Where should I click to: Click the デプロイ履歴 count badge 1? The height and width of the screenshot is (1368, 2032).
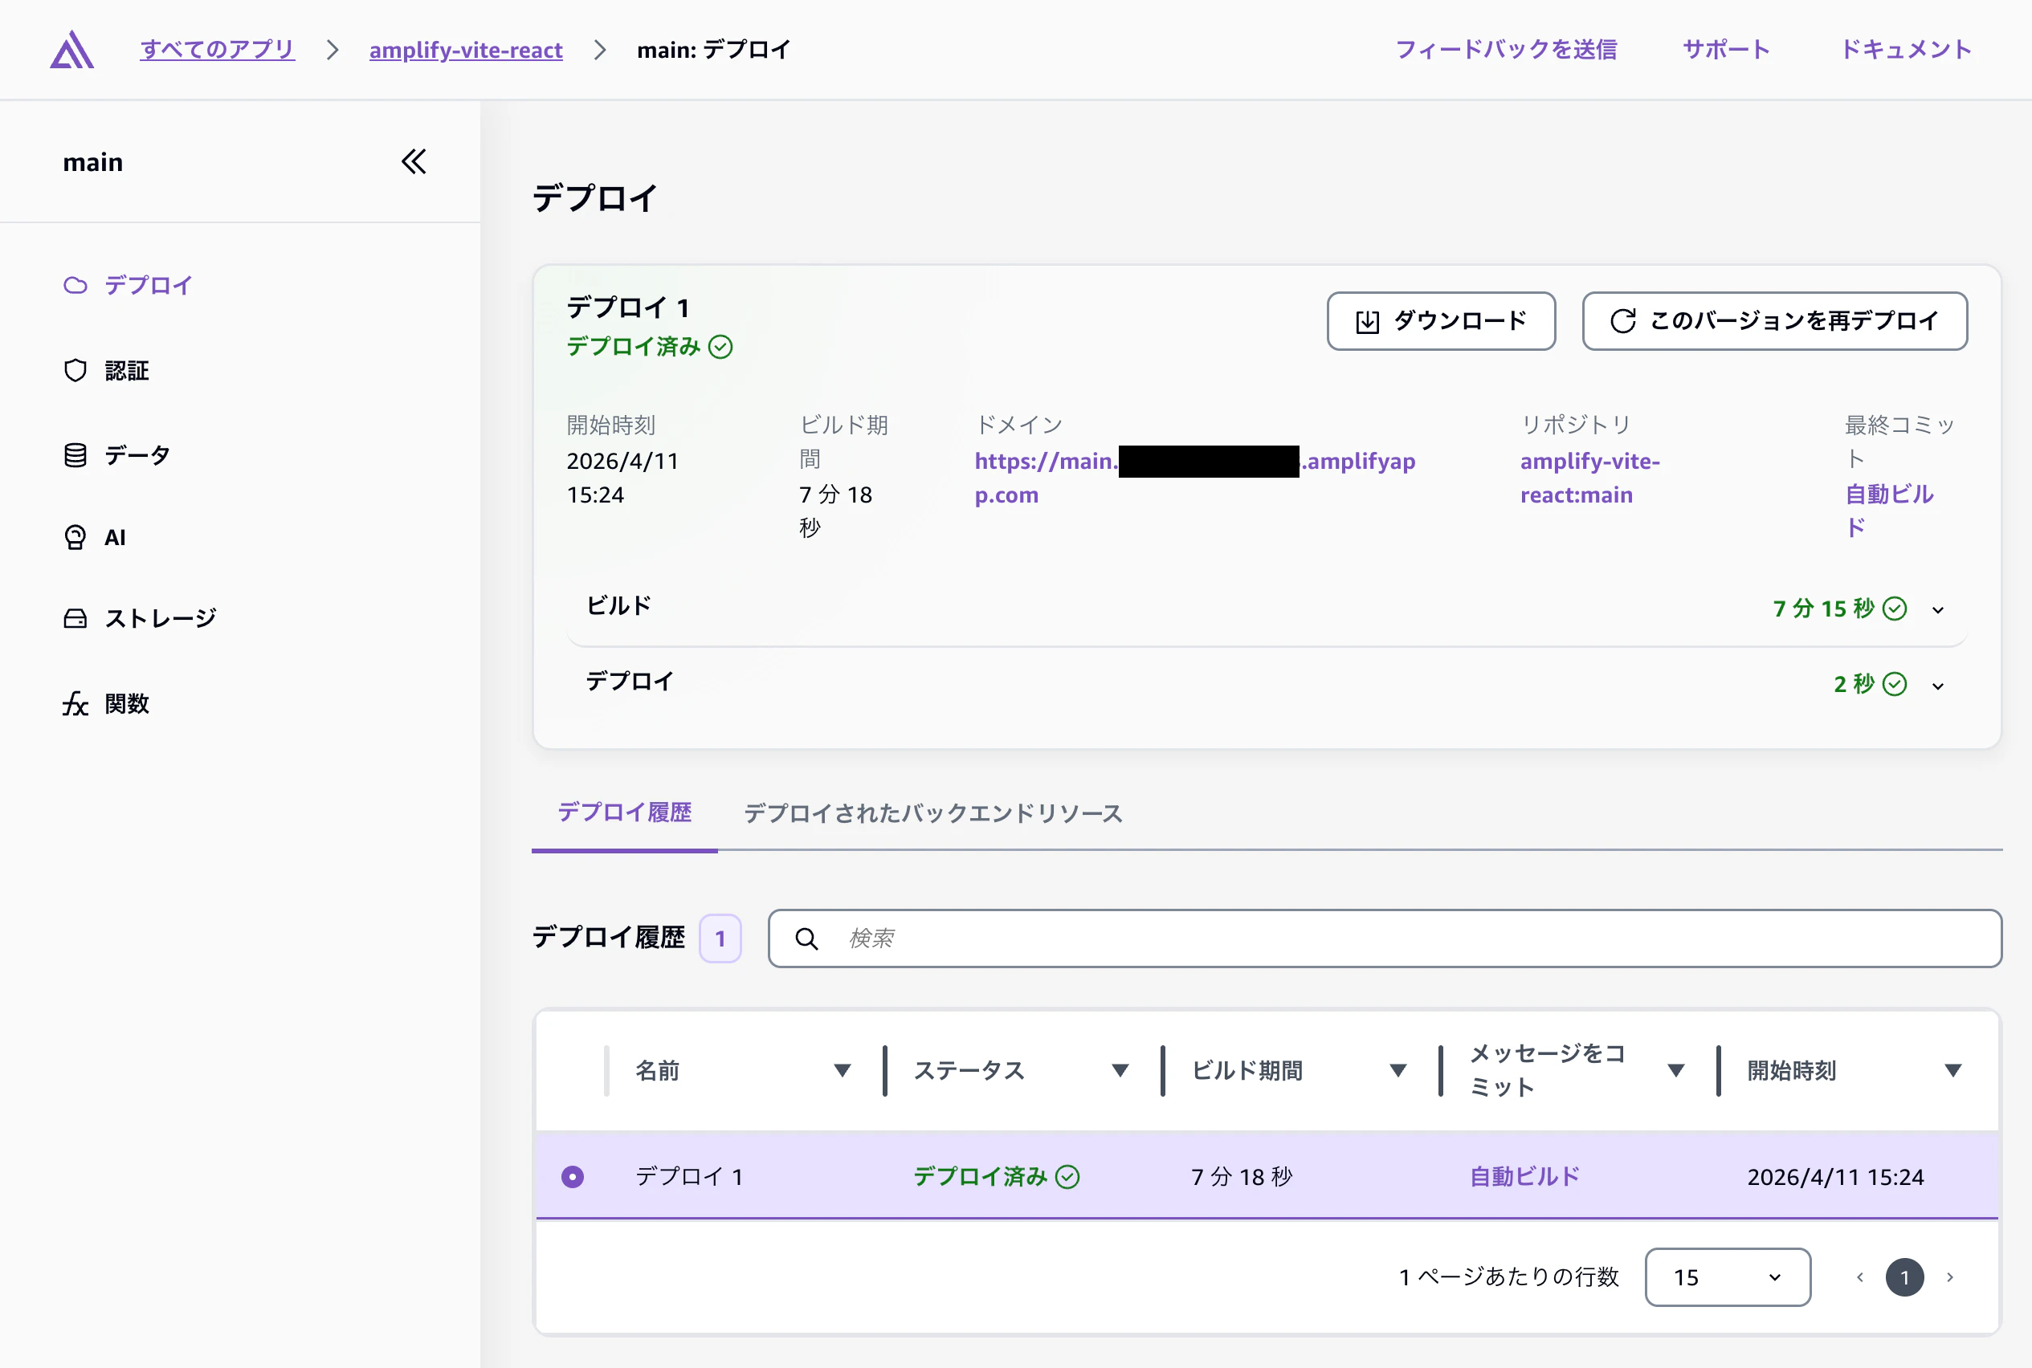pos(720,938)
